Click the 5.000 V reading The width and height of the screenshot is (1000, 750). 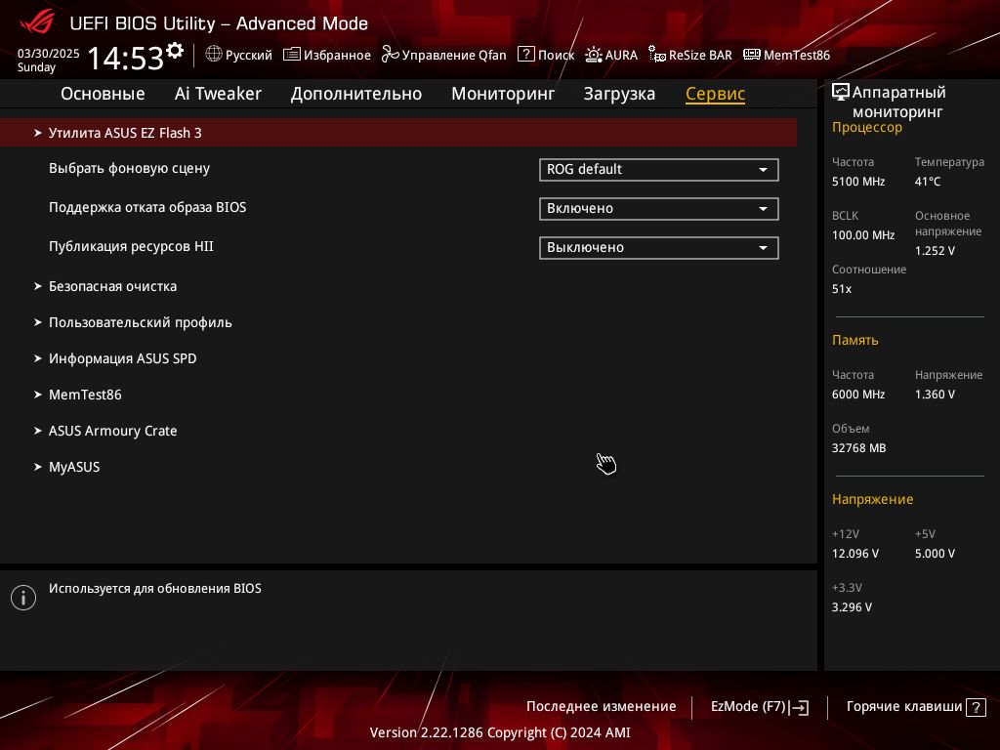pyautogui.click(x=935, y=554)
